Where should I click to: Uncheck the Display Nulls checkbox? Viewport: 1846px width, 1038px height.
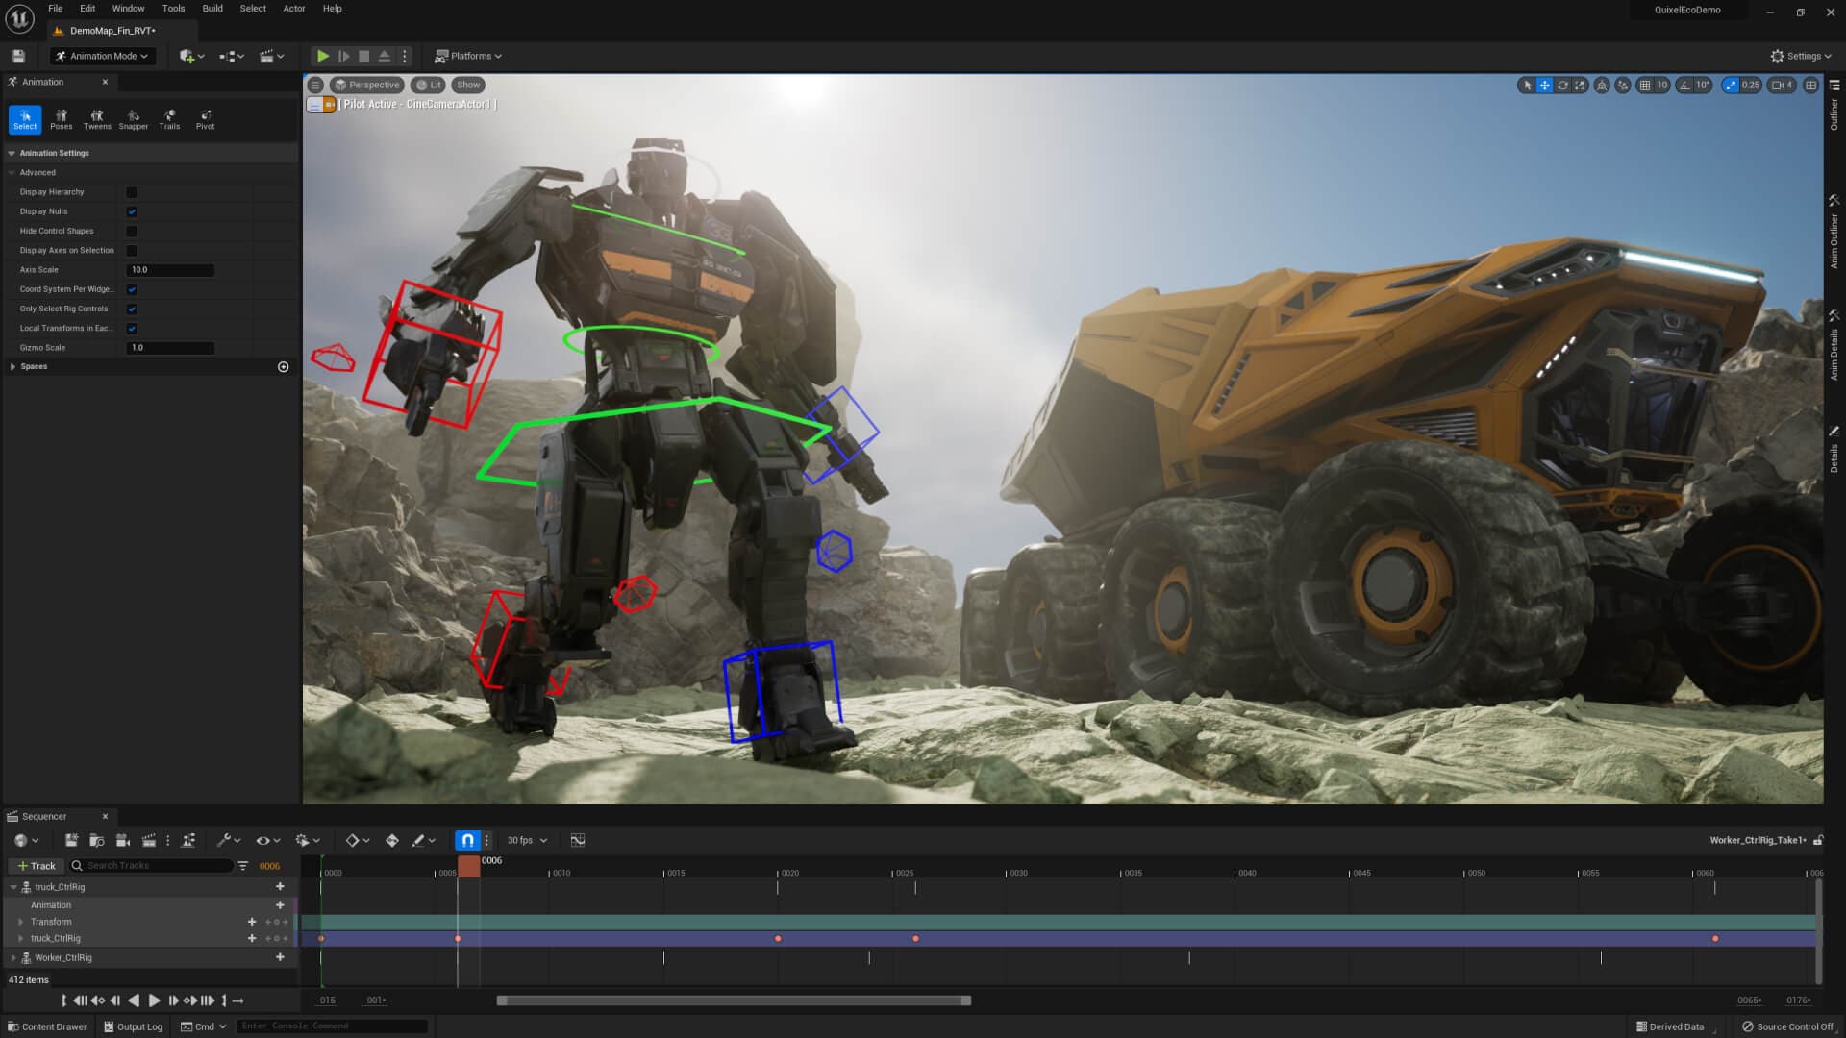pos(132,211)
